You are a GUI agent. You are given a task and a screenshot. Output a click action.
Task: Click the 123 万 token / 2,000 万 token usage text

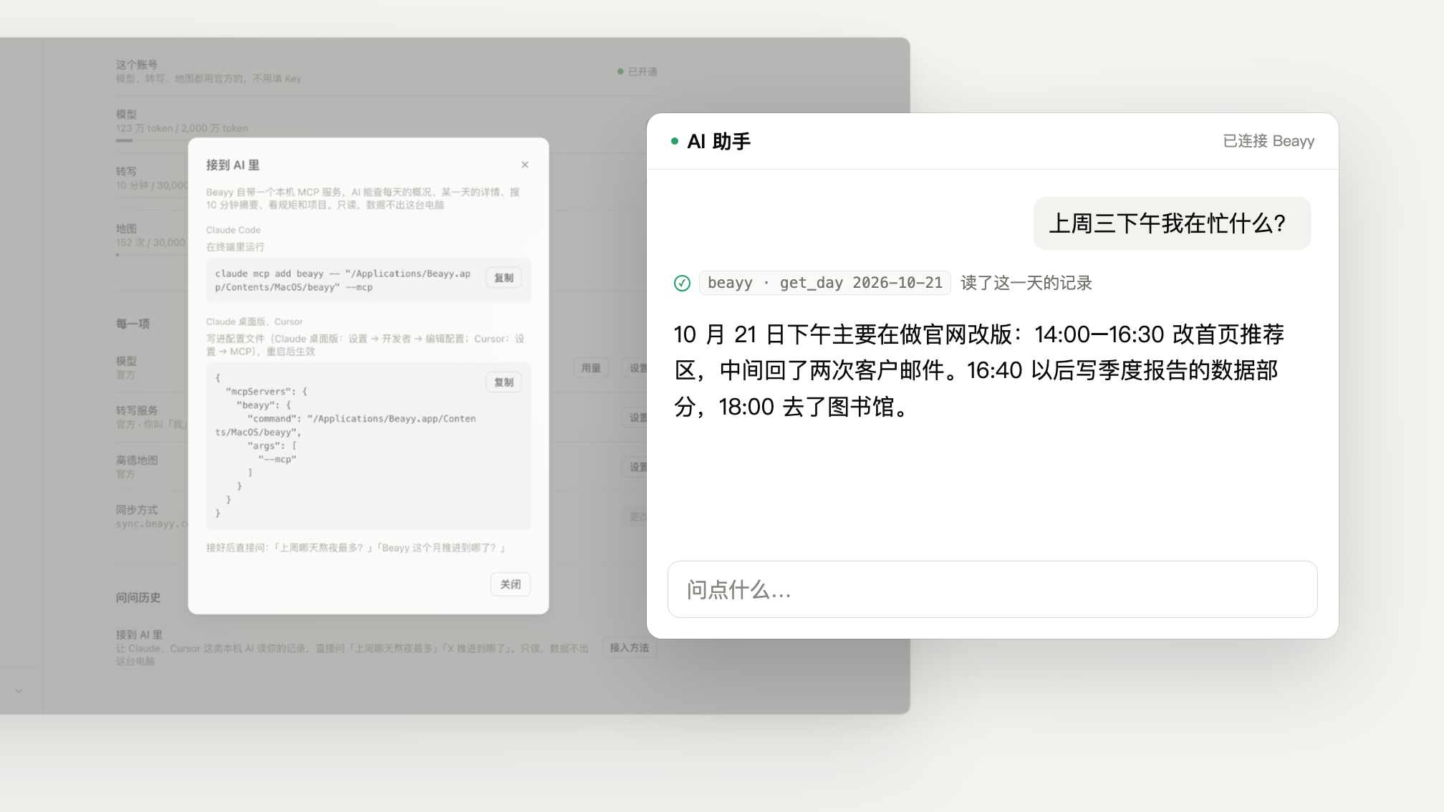coord(182,128)
